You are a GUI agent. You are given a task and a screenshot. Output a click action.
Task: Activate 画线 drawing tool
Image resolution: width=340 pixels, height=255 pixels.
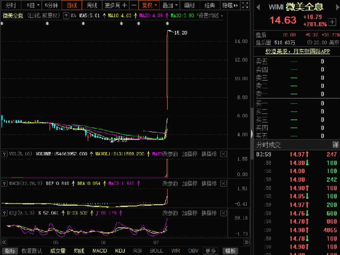click(189, 5)
